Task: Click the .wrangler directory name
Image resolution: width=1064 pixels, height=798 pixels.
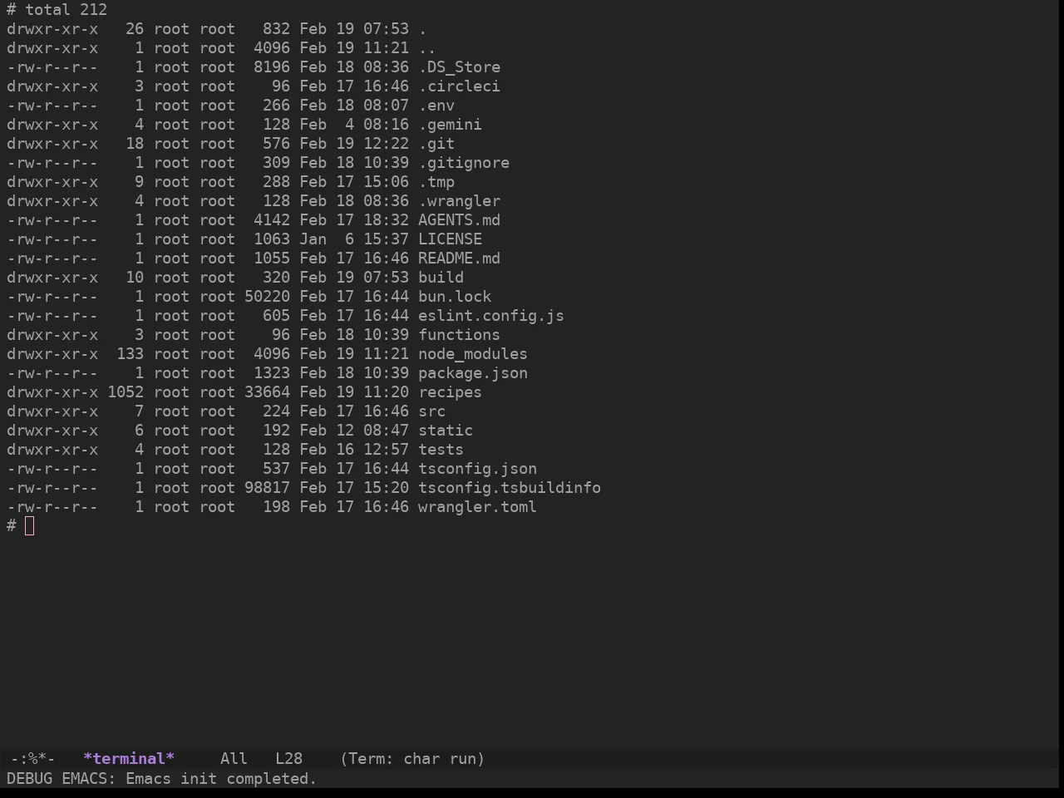Action: tap(459, 201)
